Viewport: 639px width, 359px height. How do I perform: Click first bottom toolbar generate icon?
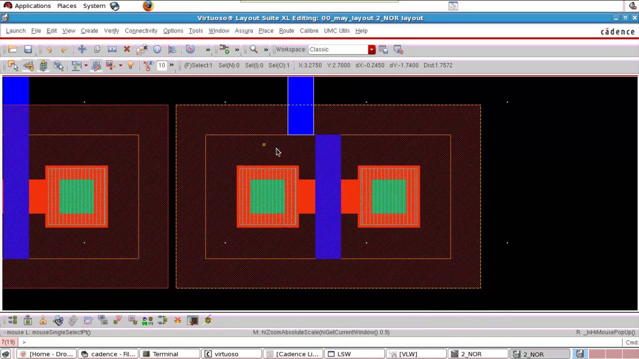(x=12, y=320)
